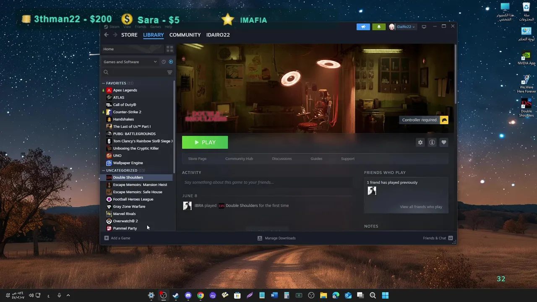537x302 pixels.
Task: Toggle show ready-to-play games icon
Action: coord(171,62)
